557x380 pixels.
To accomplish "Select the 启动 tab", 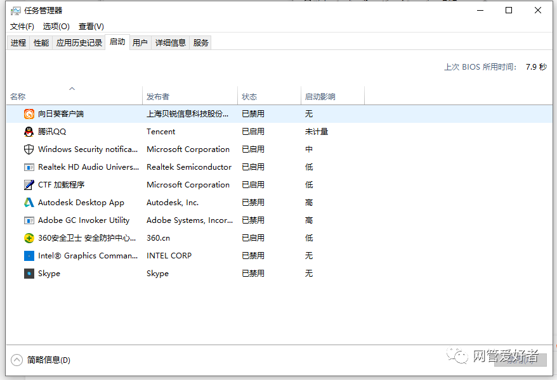I will pyautogui.click(x=117, y=42).
